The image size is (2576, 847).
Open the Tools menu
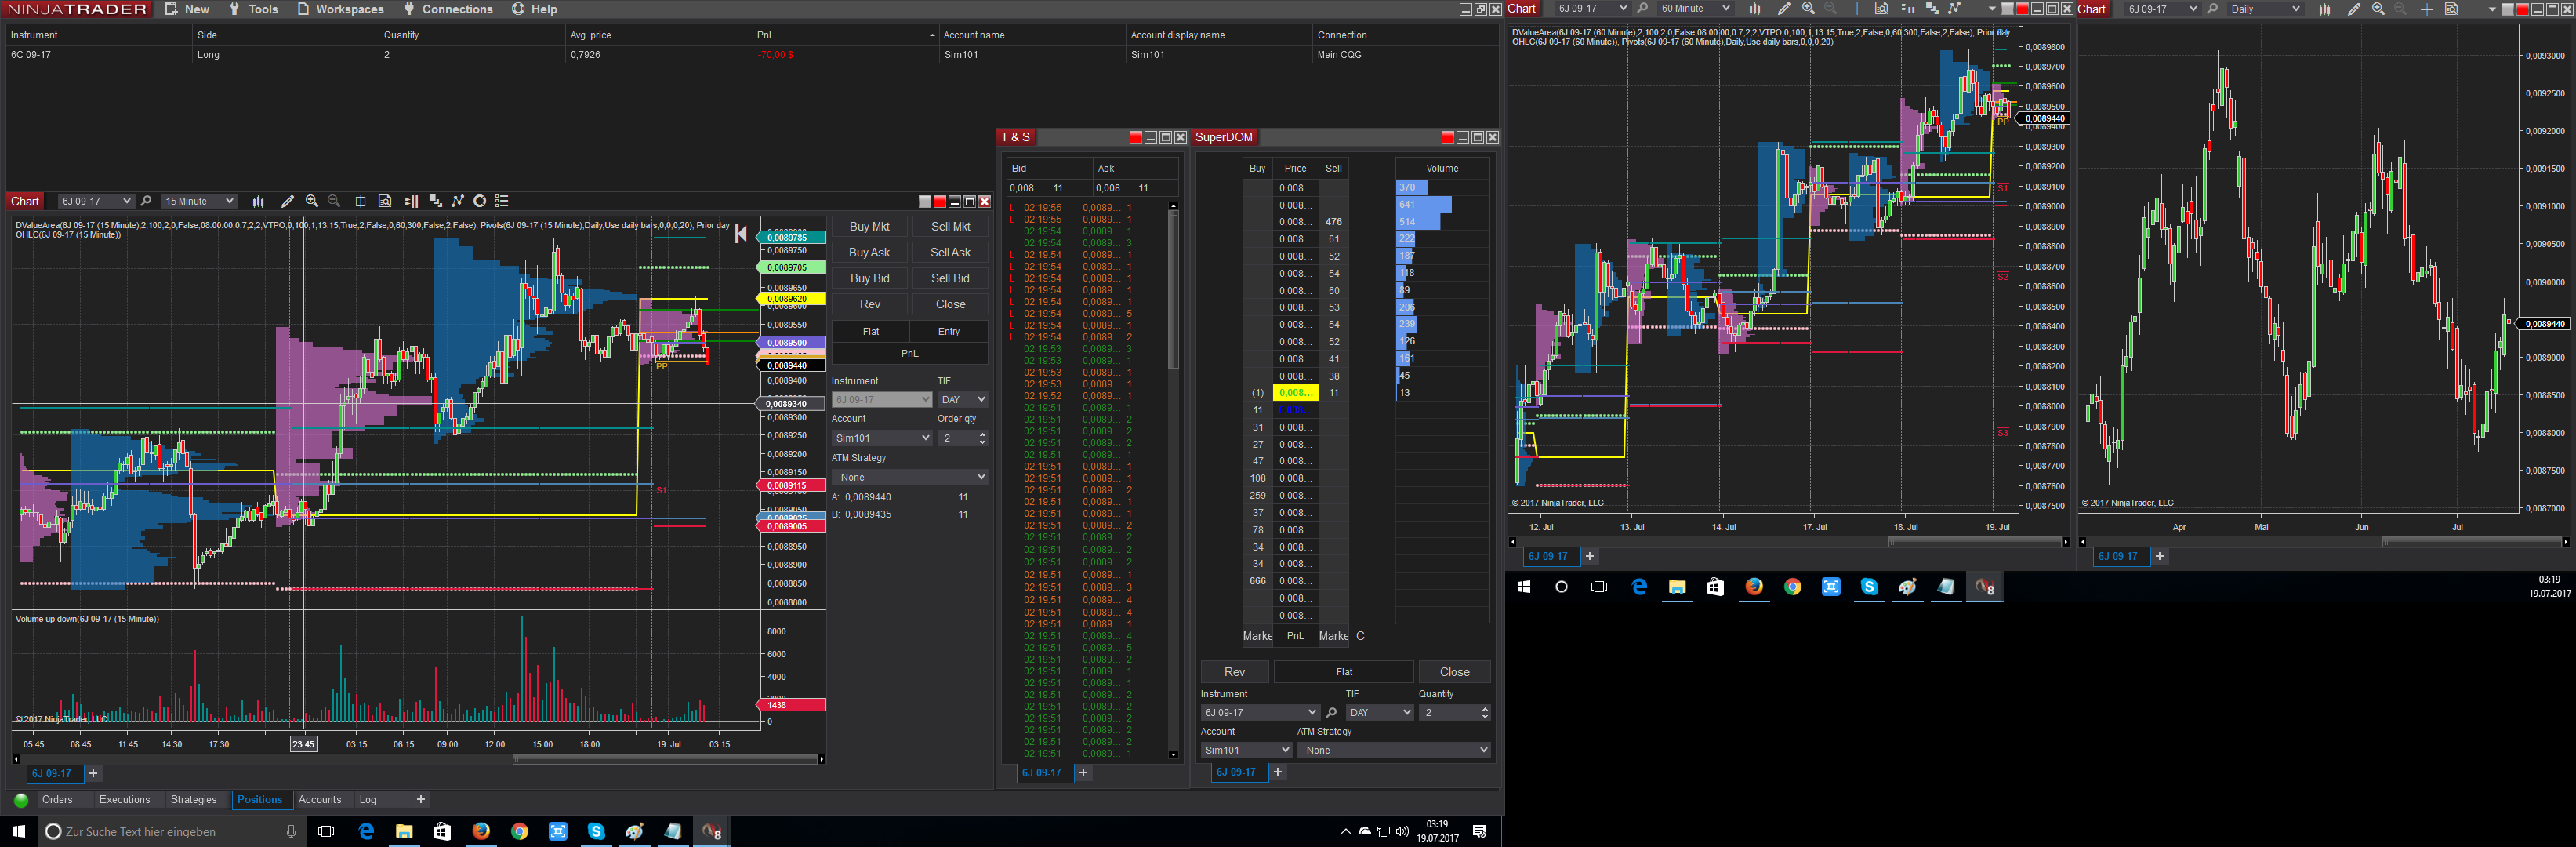tap(253, 9)
